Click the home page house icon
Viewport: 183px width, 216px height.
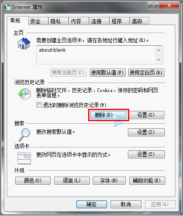[24, 44]
